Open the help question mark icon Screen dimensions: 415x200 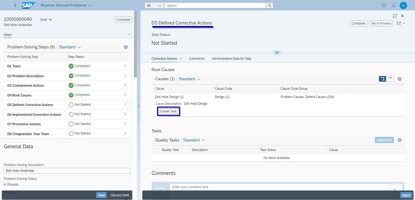(384, 5)
